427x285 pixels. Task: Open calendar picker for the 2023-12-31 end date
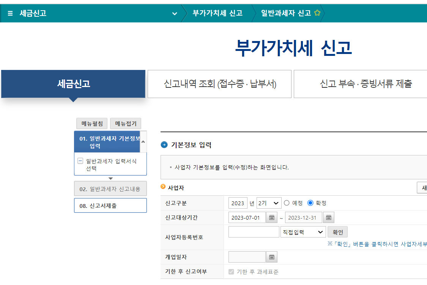pos(328,218)
